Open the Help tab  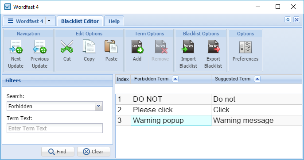coord(114,21)
